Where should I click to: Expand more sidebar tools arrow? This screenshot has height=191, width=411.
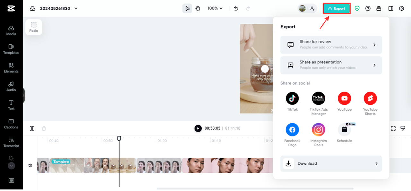pos(11,166)
